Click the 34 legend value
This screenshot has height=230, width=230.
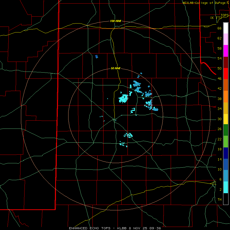[220, 109]
